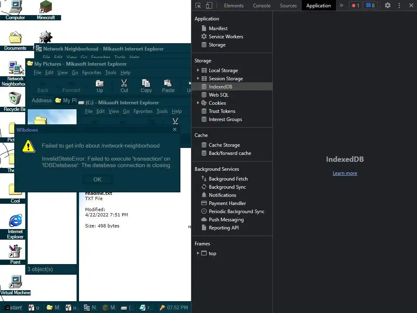Click the Paste toolbar icon in My Pictures
417x313 pixels.
click(x=168, y=86)
